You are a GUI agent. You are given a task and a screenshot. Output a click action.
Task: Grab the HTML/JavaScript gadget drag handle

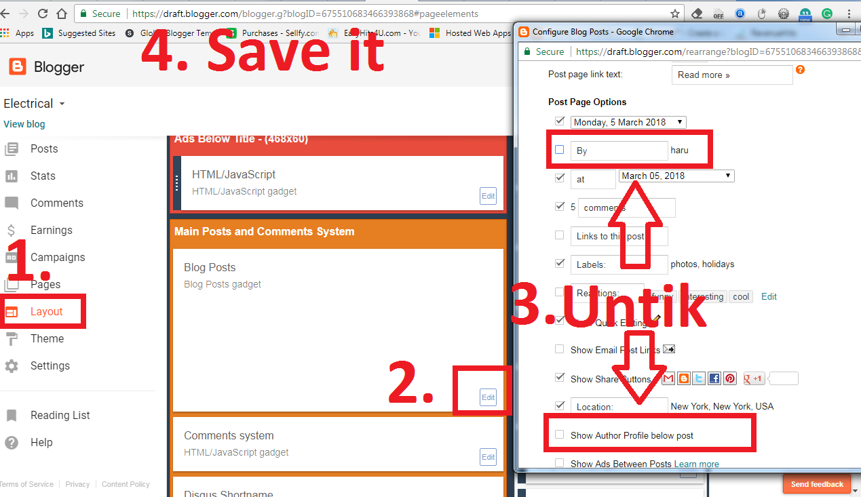[177, 183]
